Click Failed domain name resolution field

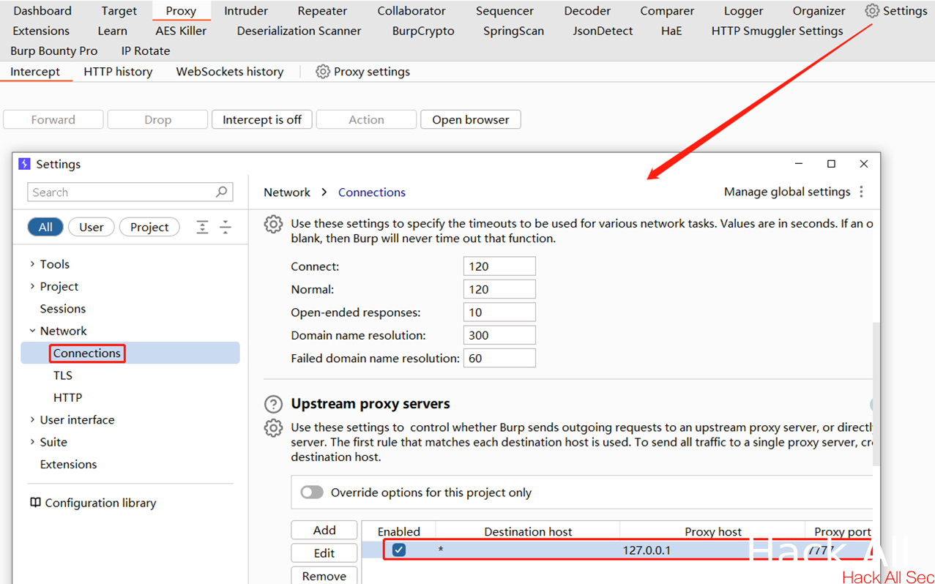(499, 358)
